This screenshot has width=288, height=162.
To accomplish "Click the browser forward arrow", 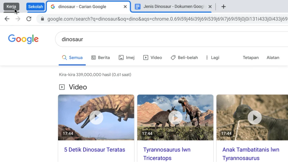I will tap(18, 19).
